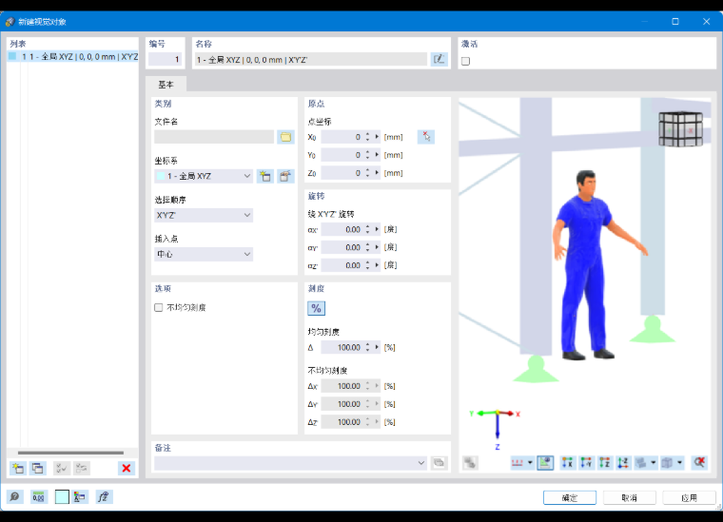
Task: Click the edit name icon next to 名称 field
Action: pos(439,59)
